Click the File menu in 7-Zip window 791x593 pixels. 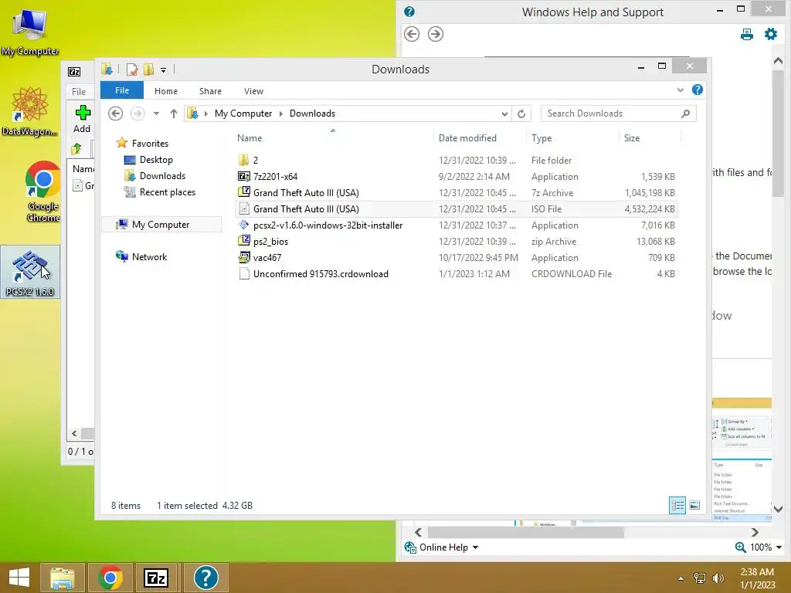(79, 91)
